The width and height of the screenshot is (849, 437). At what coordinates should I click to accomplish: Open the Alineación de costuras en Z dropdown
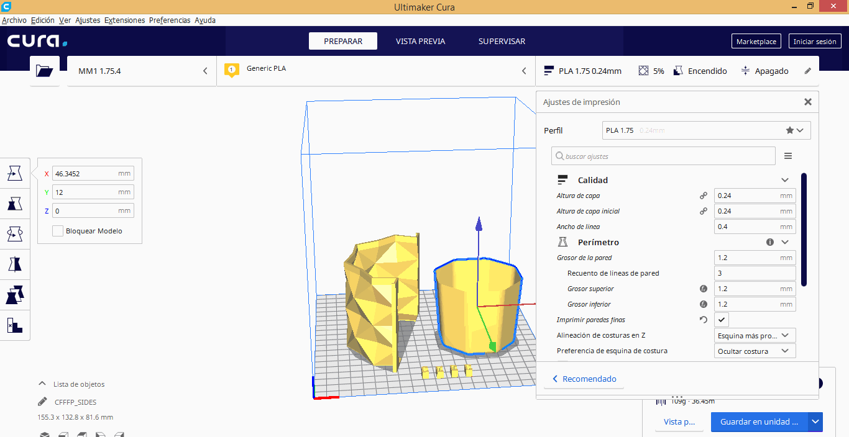pyautogui.click(x=755, y=336)
